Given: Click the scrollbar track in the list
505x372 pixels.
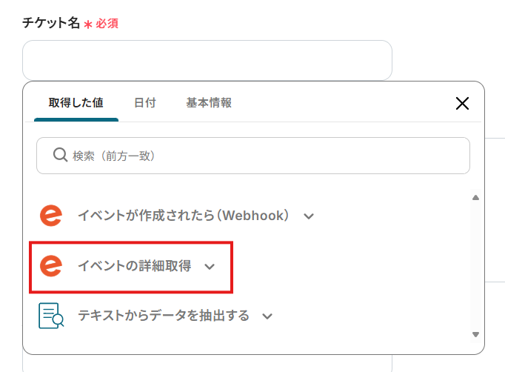Looking at the screenshot, I should (475, 267).
